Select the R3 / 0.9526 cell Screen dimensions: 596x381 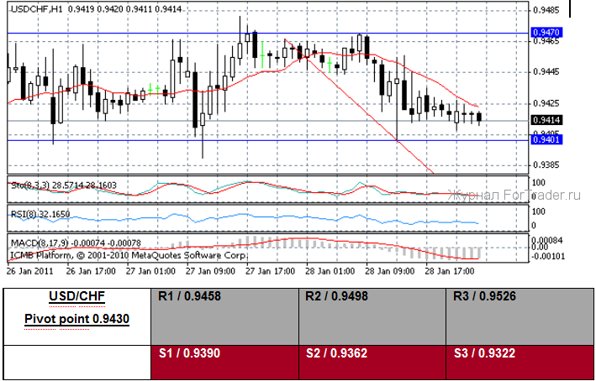point(520,316)
